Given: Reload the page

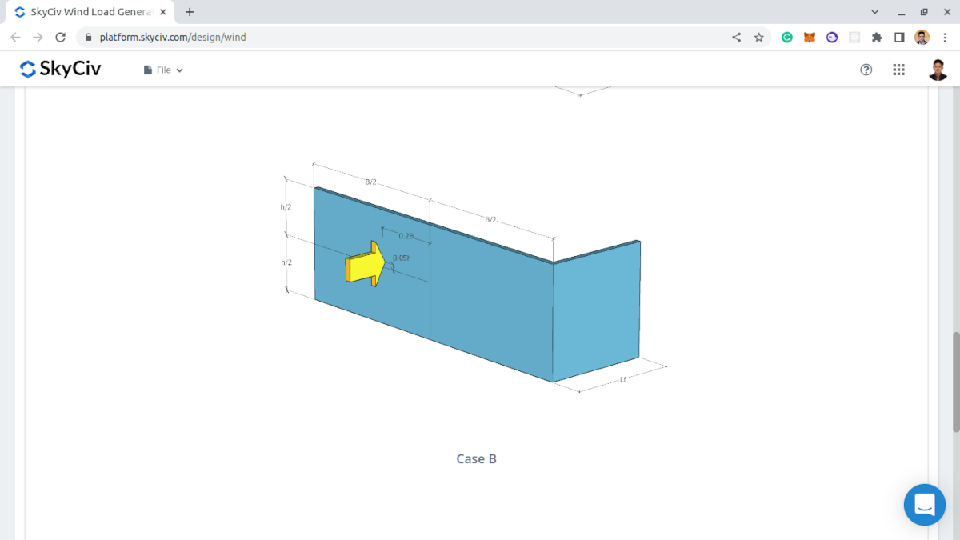Looking at the screenshot, I should click(61, 37).
